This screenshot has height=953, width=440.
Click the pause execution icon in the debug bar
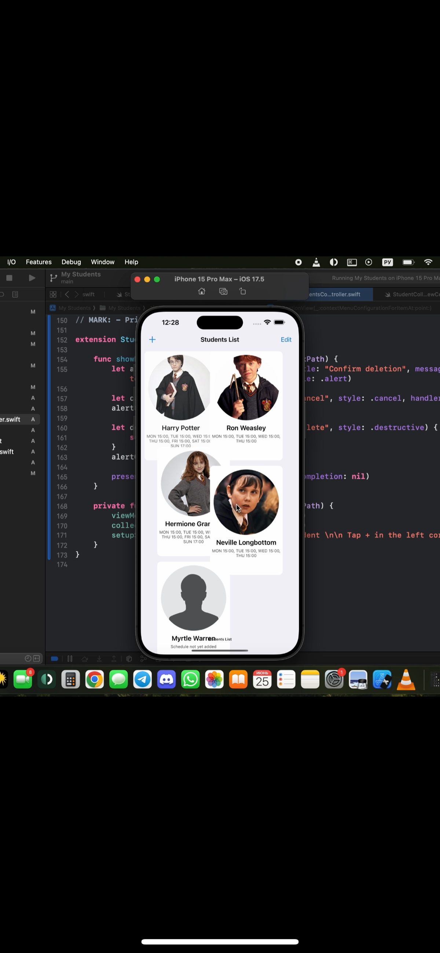70,659
